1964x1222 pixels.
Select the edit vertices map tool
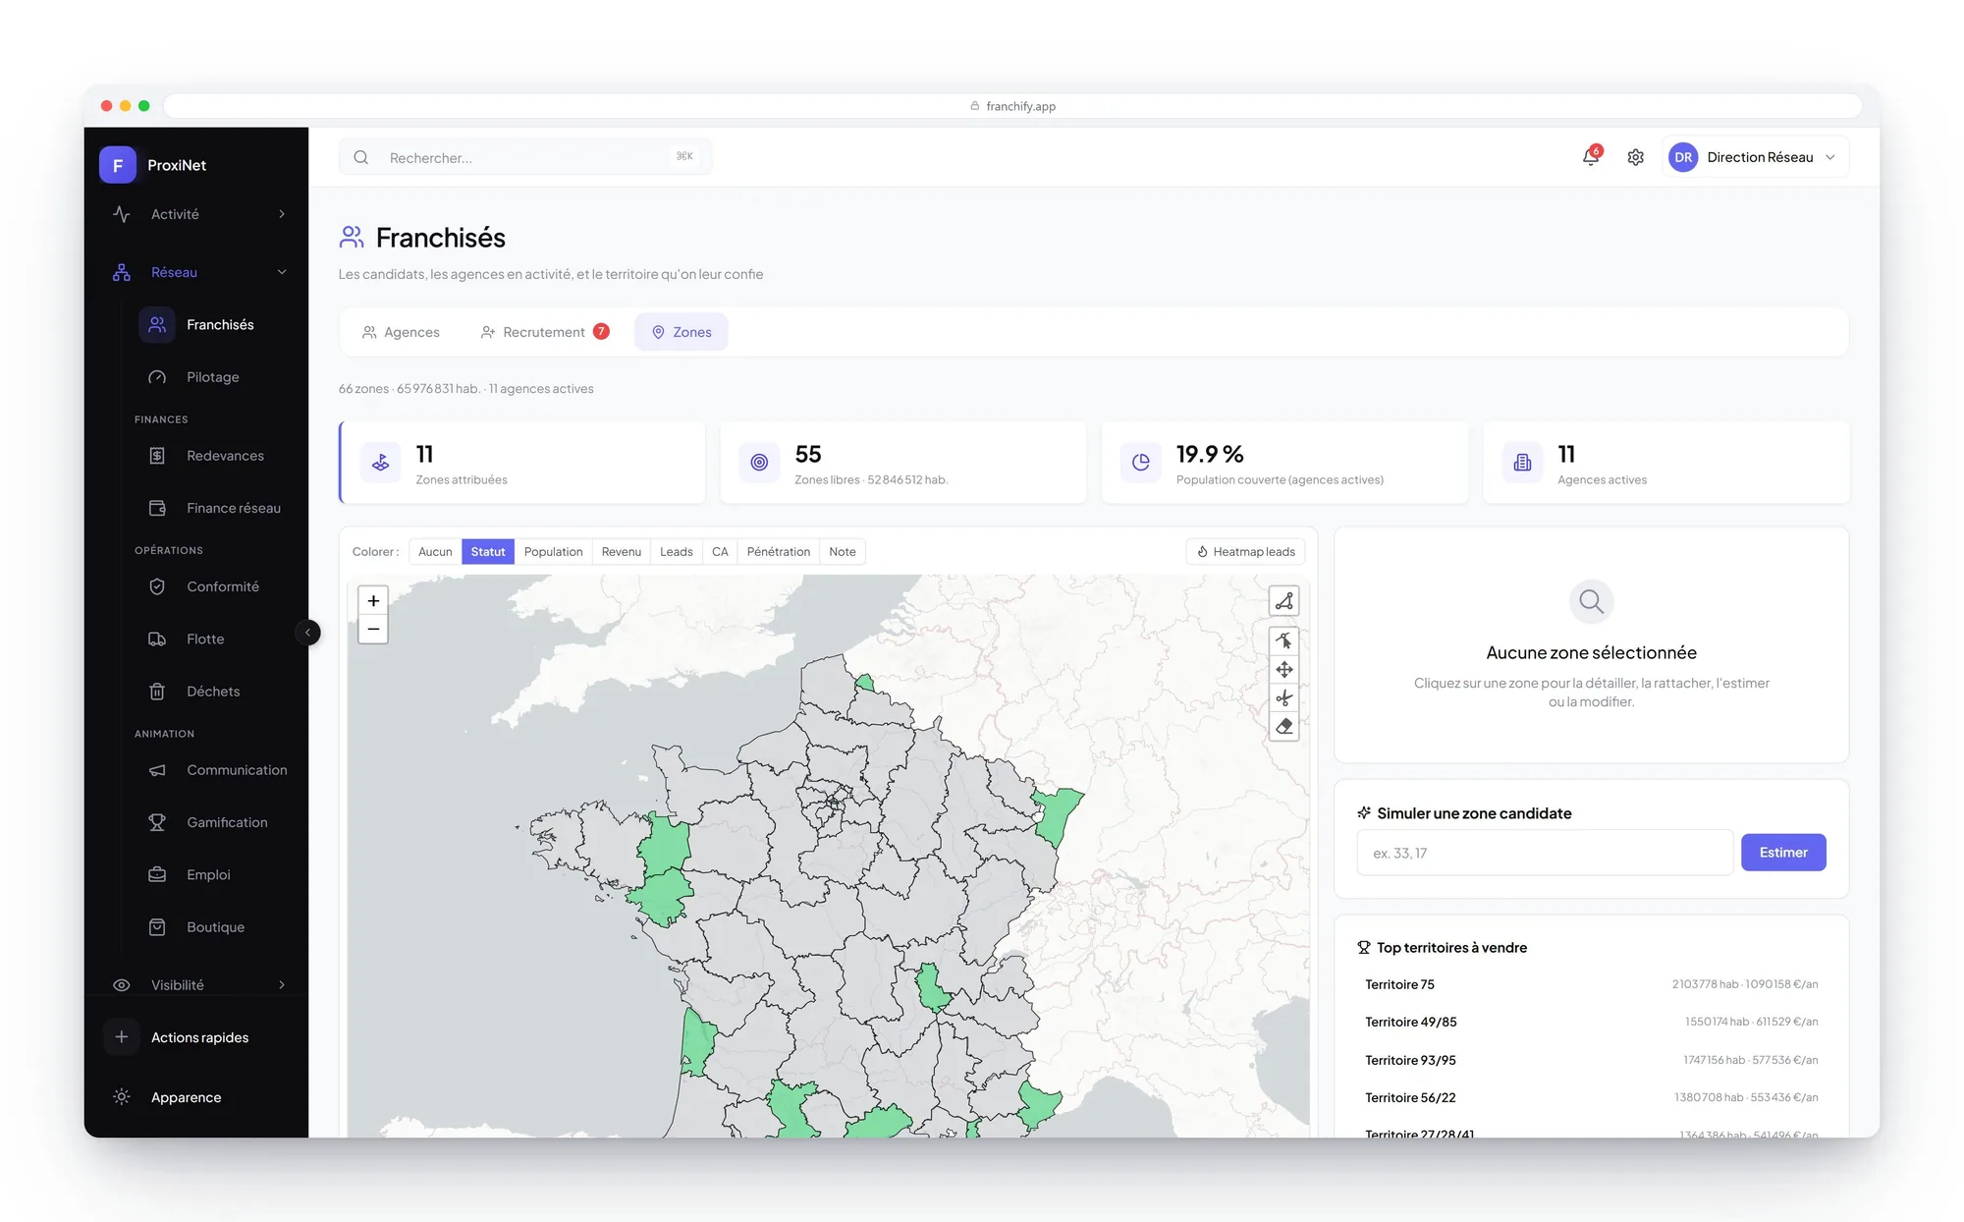pyautogui.click(x=1283, y=641)
